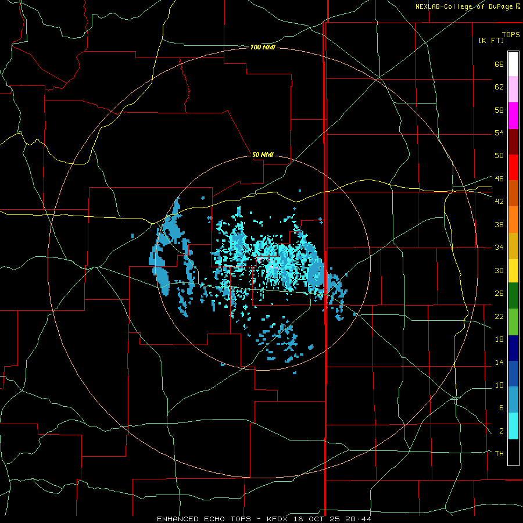Click the light green legend swatch
Image resolution: width=523 pixels, height=523 pixels.
tap(513, 322)
